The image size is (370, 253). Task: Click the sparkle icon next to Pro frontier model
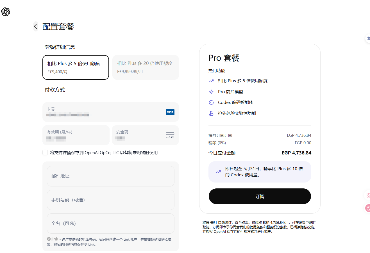211,92
